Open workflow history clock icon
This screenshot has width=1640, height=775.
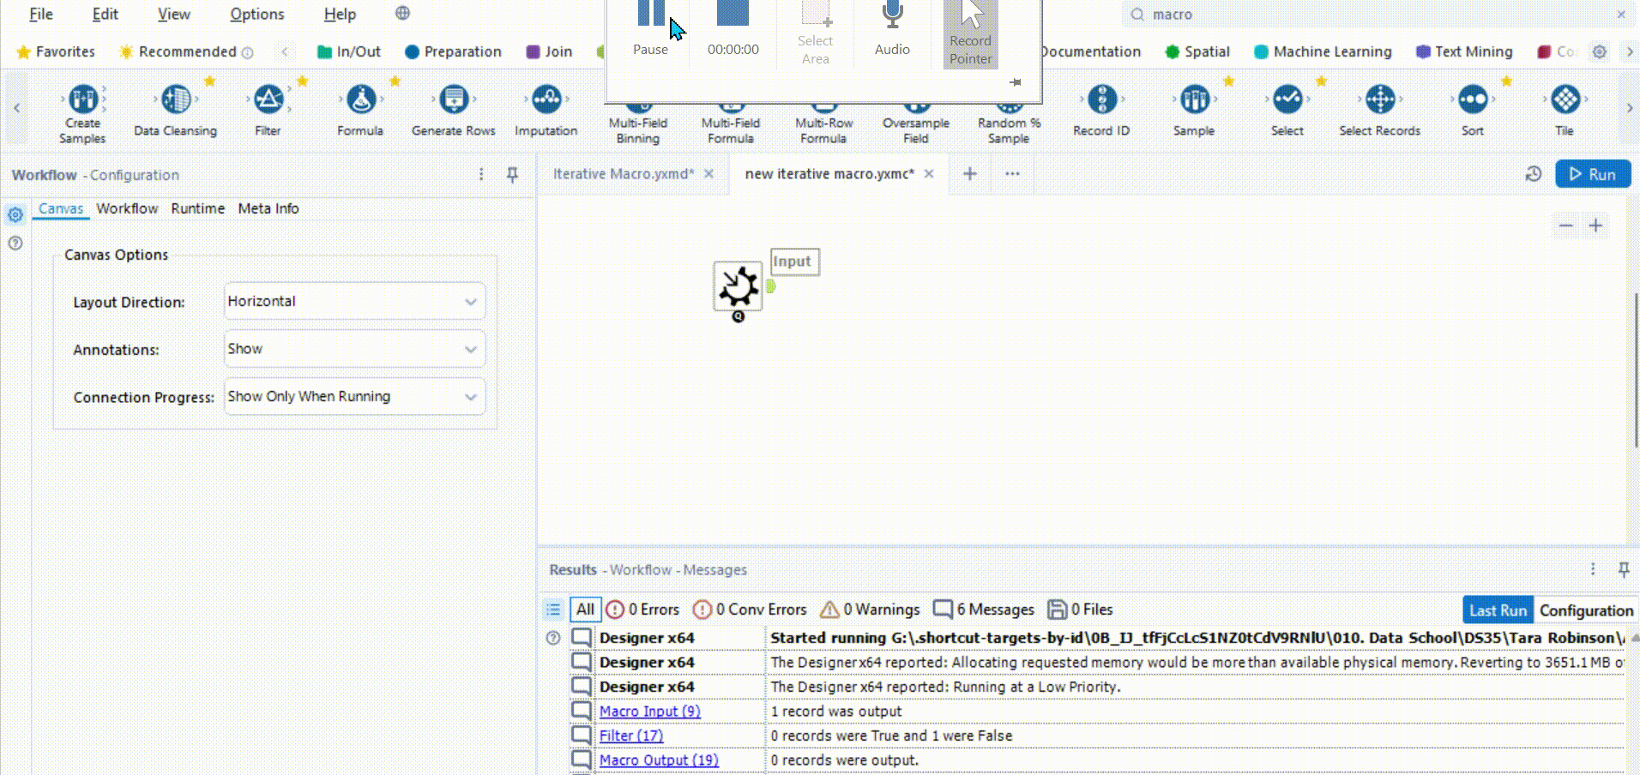(x=1534, y=174)
